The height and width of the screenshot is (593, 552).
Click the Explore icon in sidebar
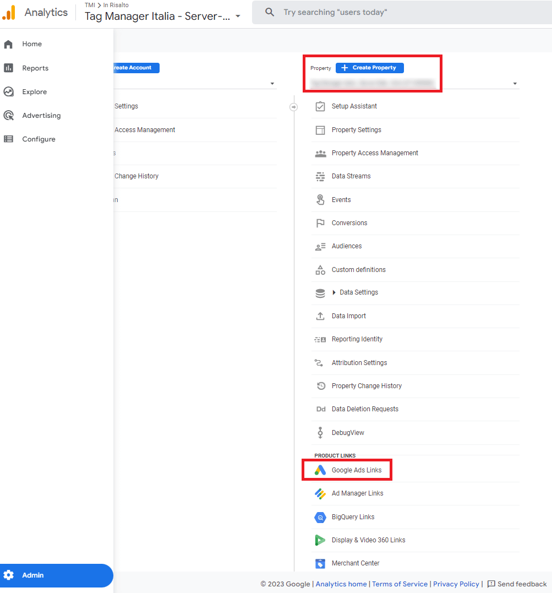click(8, 92)
